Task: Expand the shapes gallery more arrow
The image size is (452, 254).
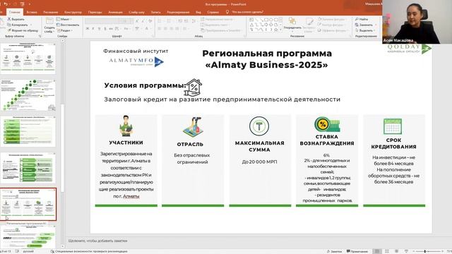Action: (281, 30)
